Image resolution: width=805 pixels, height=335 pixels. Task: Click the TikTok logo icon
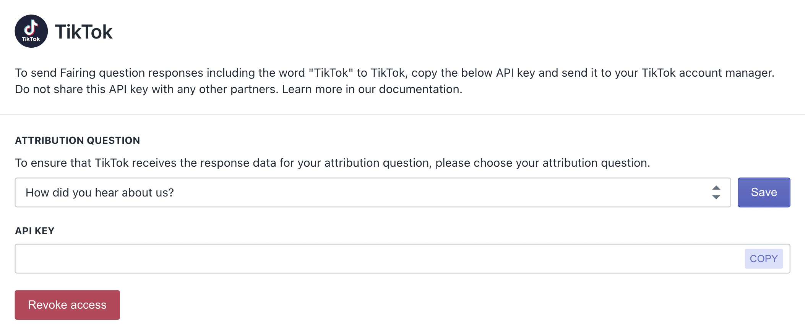pyautogui.click(x=31, y=31)
